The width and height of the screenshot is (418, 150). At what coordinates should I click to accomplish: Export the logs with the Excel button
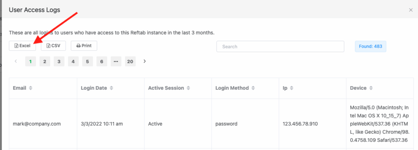22,46
